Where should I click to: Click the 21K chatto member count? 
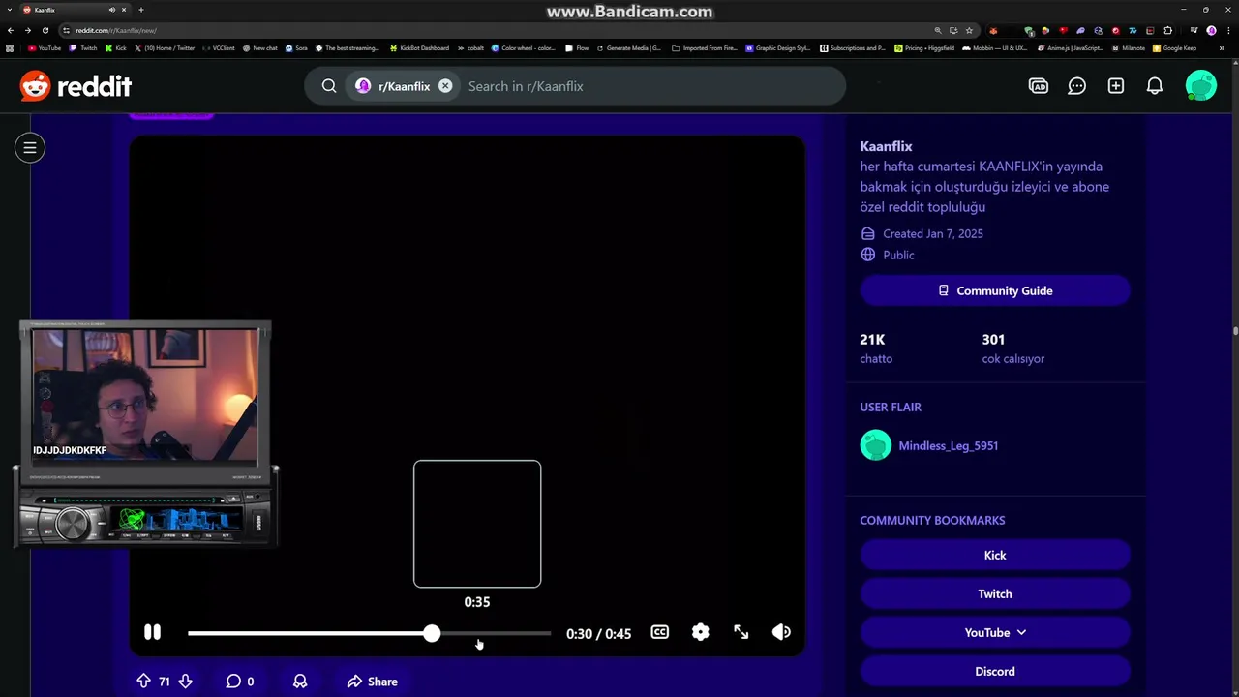tap(876, 348)
